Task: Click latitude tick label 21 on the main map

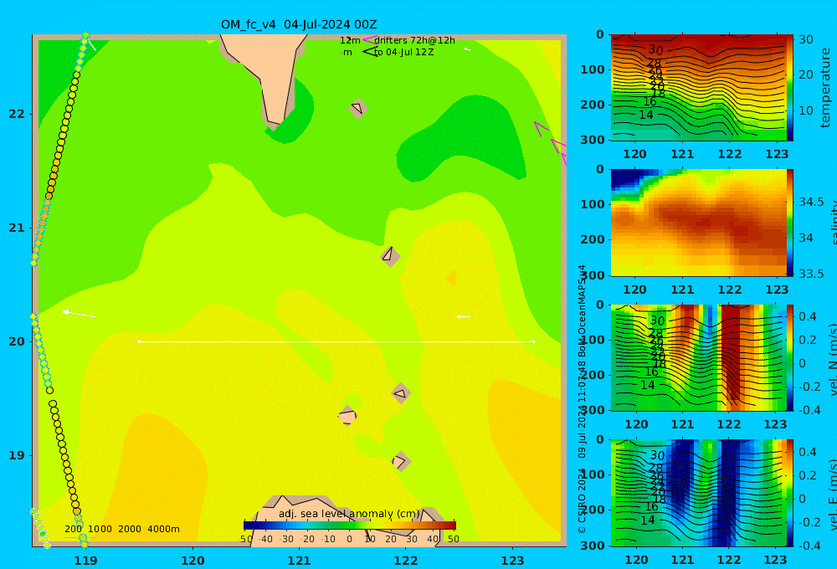Action: click(17, 228)
